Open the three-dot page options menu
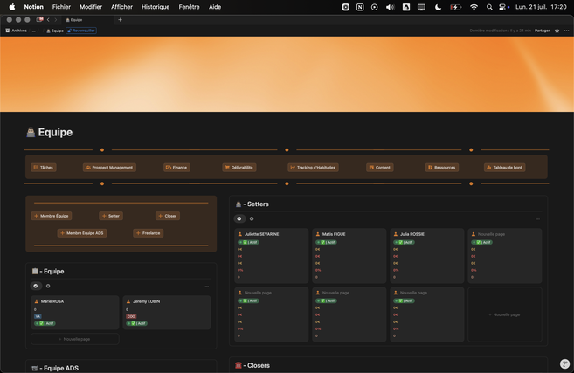Screen dimensions: 574x373 pos(566,31)
